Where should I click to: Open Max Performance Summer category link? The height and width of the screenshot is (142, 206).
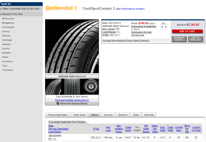130,9
